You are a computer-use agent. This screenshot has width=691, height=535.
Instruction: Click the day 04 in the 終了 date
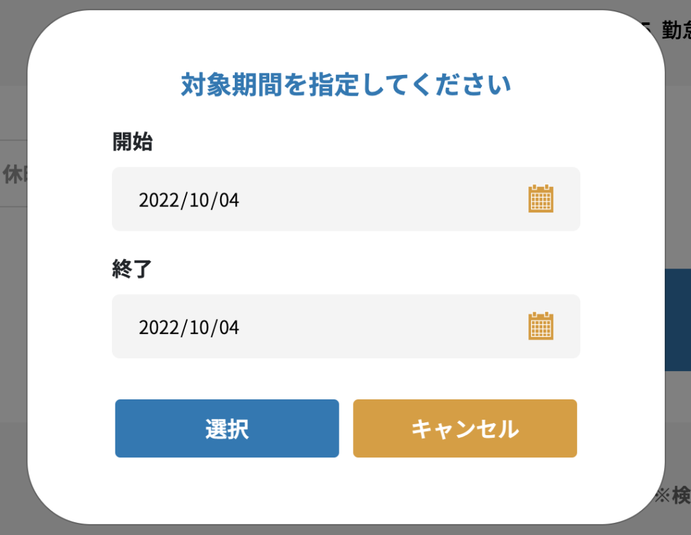(229, 328)
